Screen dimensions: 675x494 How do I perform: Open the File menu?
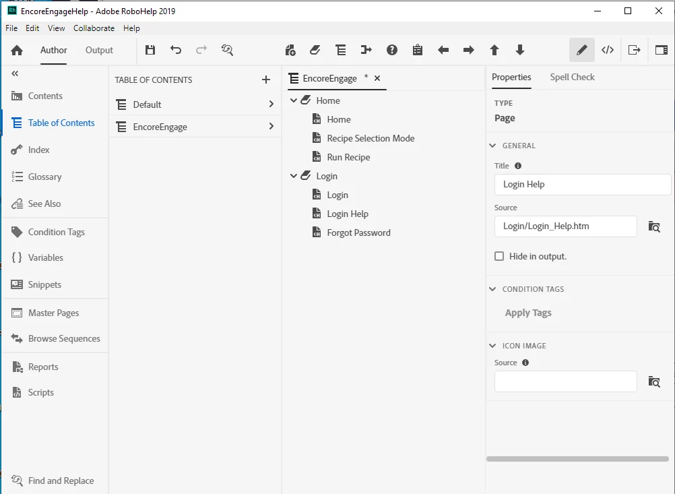[x=11, y=28]
